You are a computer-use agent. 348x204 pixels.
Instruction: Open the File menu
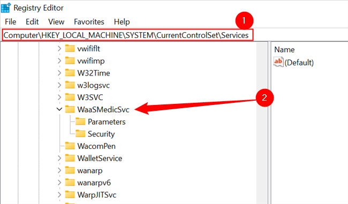[x=10, y=22]
